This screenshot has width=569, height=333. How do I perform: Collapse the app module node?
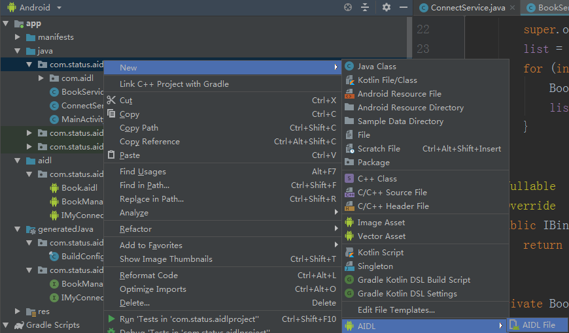[6, 24]
